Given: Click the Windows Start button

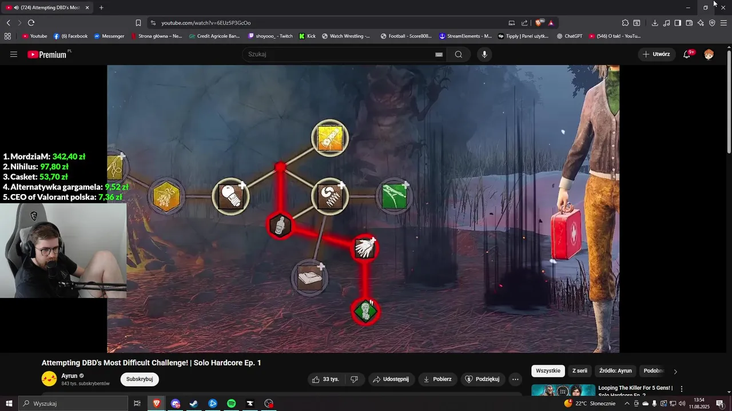Looking at the screenshot, I should pyautogui.click(x=9, y=404).
